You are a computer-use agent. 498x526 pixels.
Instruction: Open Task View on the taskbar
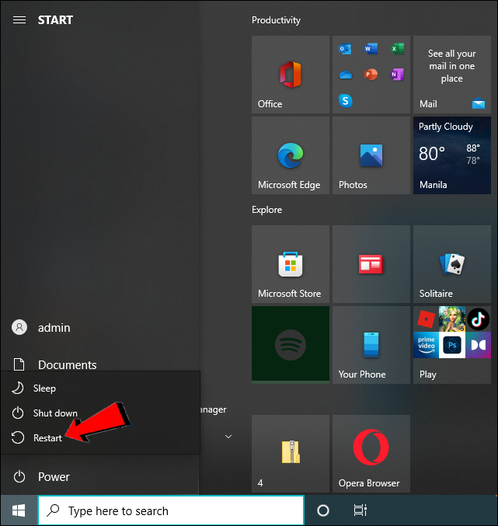pos(360,510)
